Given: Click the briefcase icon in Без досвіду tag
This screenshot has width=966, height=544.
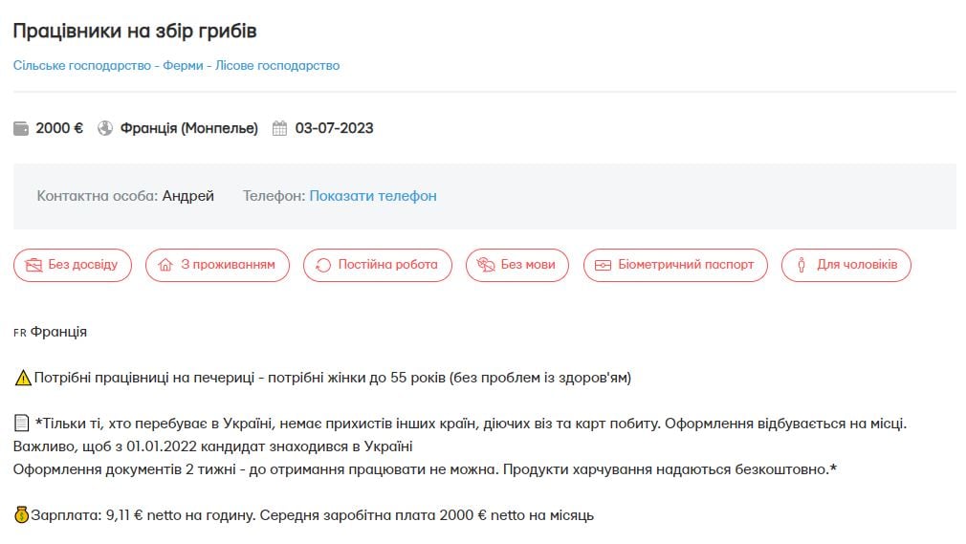Looking at the screenshot, I should pyautogui.click(x=34, y=265).
